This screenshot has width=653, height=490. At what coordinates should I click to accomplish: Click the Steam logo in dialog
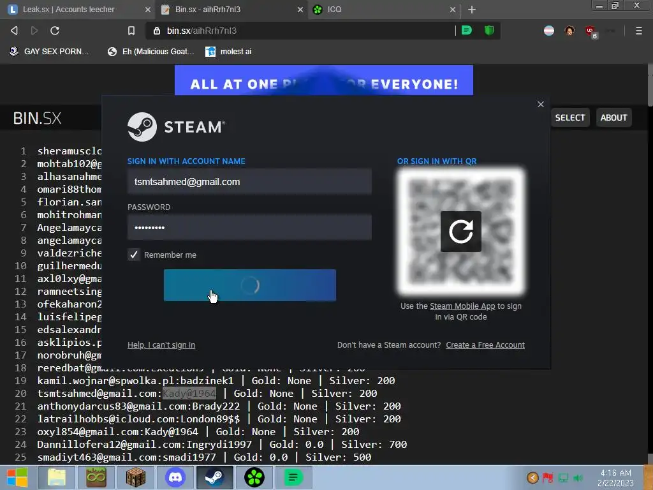coord(176,127)
